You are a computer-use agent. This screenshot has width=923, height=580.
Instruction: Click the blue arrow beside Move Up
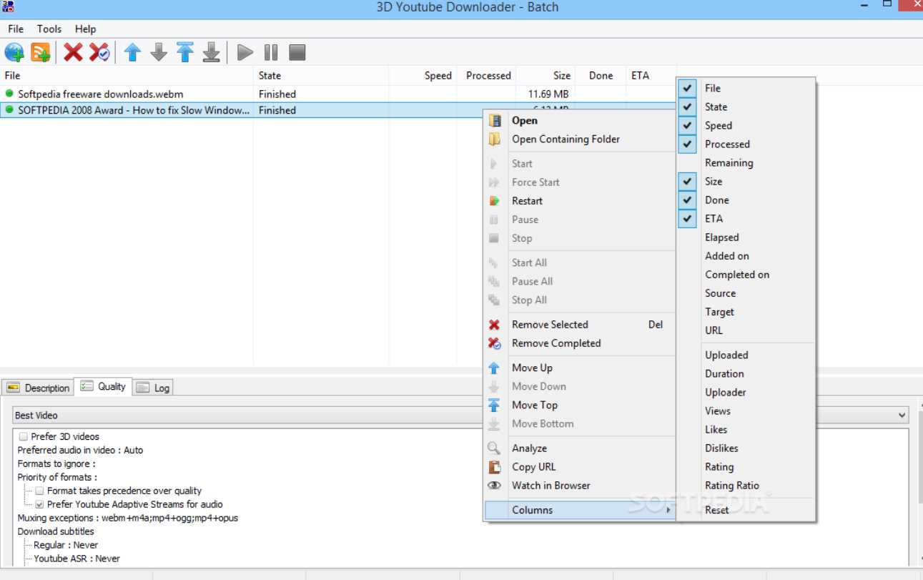pyautogui.click(x=494, y=368)
